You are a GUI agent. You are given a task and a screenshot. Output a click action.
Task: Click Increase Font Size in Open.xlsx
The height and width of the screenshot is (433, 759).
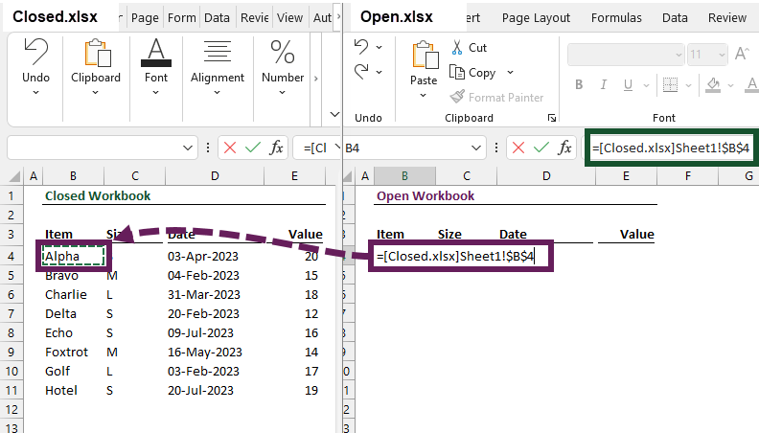pos(742,55)
